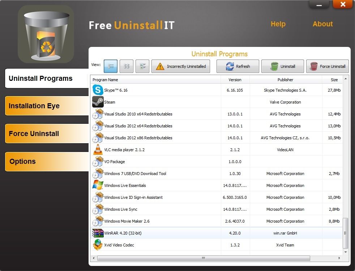Click the Steam program icon

98,102
